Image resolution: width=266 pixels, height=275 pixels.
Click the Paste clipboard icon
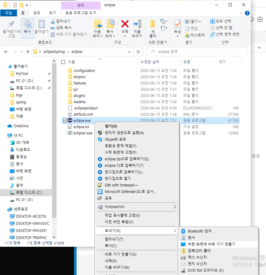42,27
